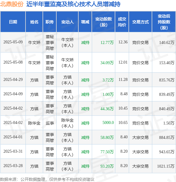Viewport: 176px width, 182px height.
Task: Select the 变动后持股数(股) column header
Action: (x=164, y=22)
